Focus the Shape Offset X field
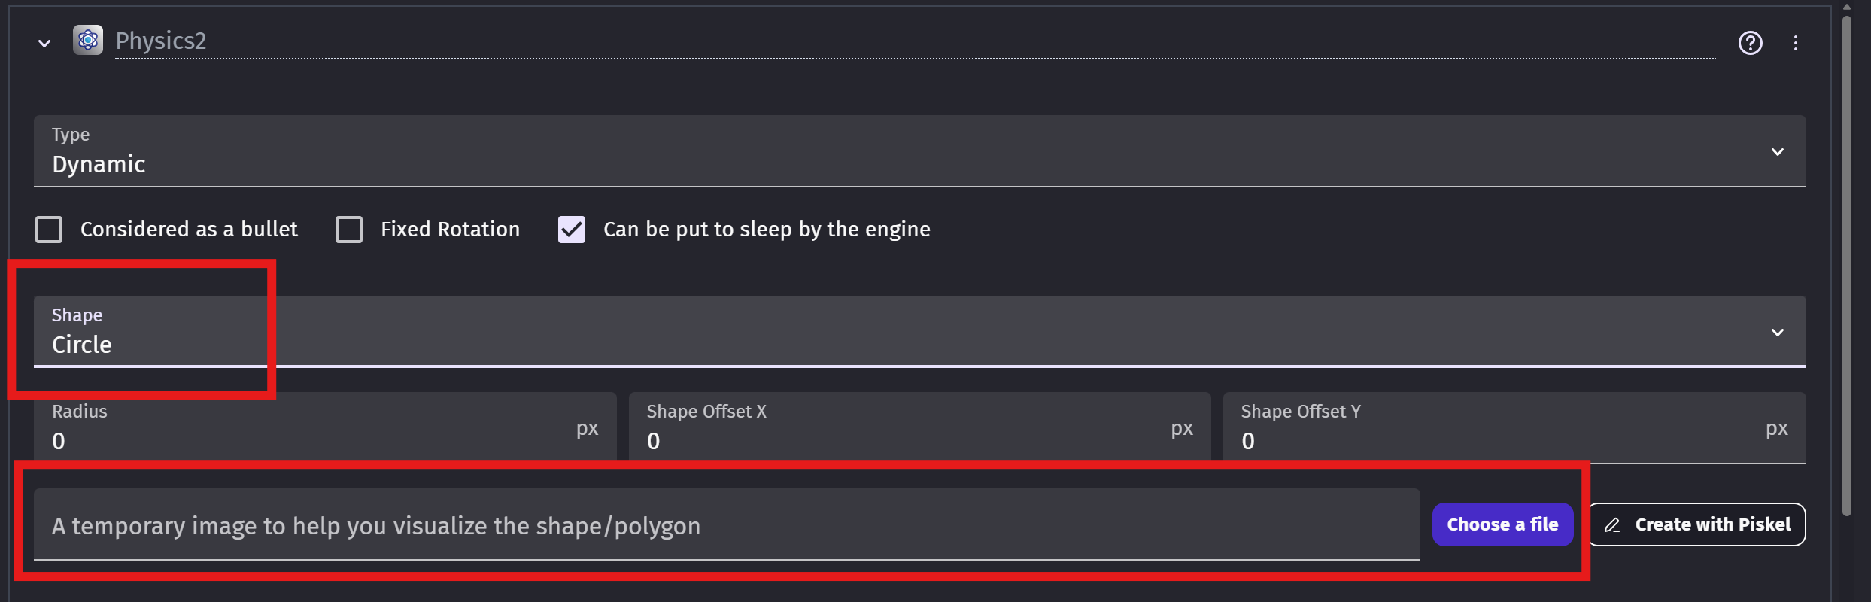Image resolution: width=1871 pixels, height=602 pixels. point(903,440)
